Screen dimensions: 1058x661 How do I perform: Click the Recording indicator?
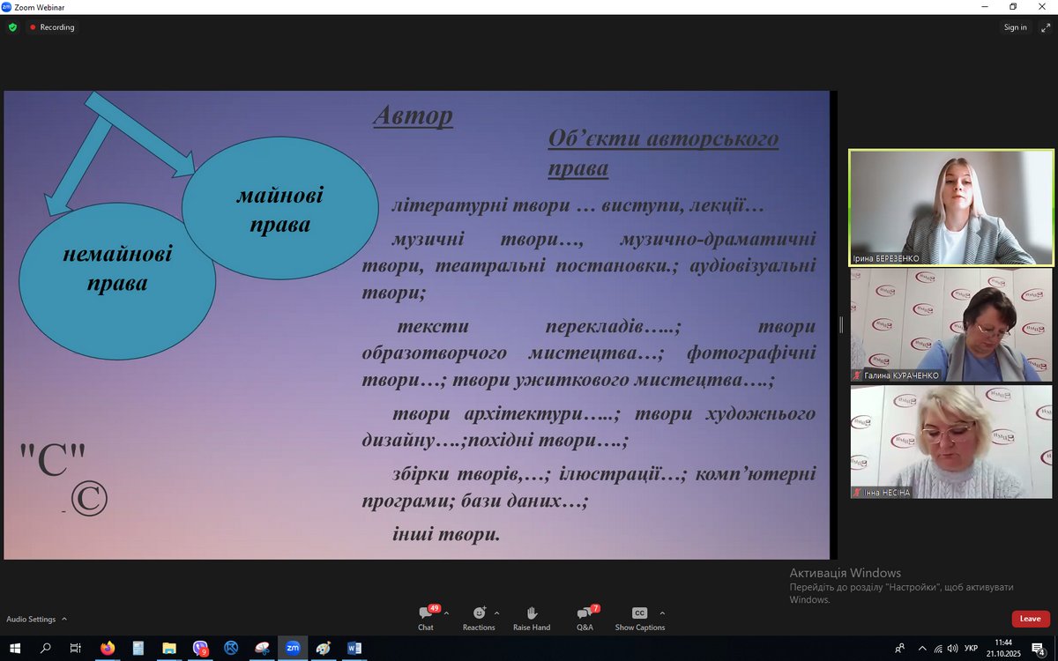point(52,27)
